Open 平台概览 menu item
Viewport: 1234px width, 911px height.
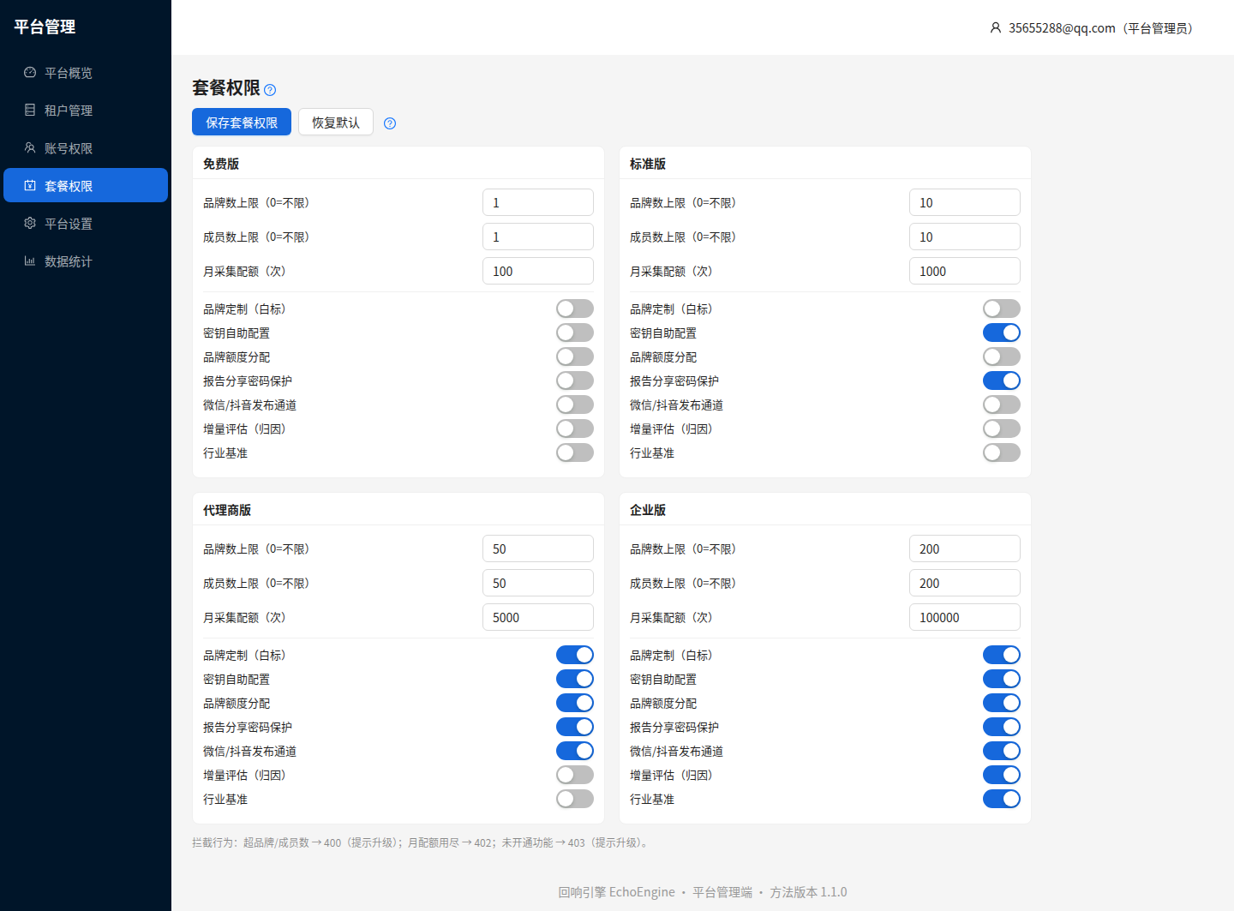coord(86,73)
